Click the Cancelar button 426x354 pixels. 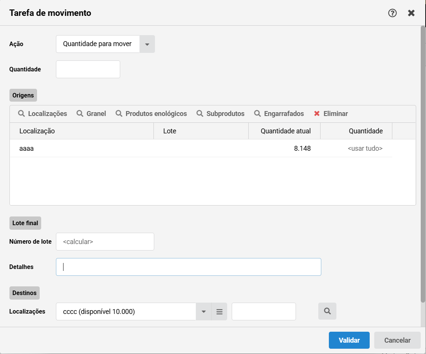click(397, 340)
